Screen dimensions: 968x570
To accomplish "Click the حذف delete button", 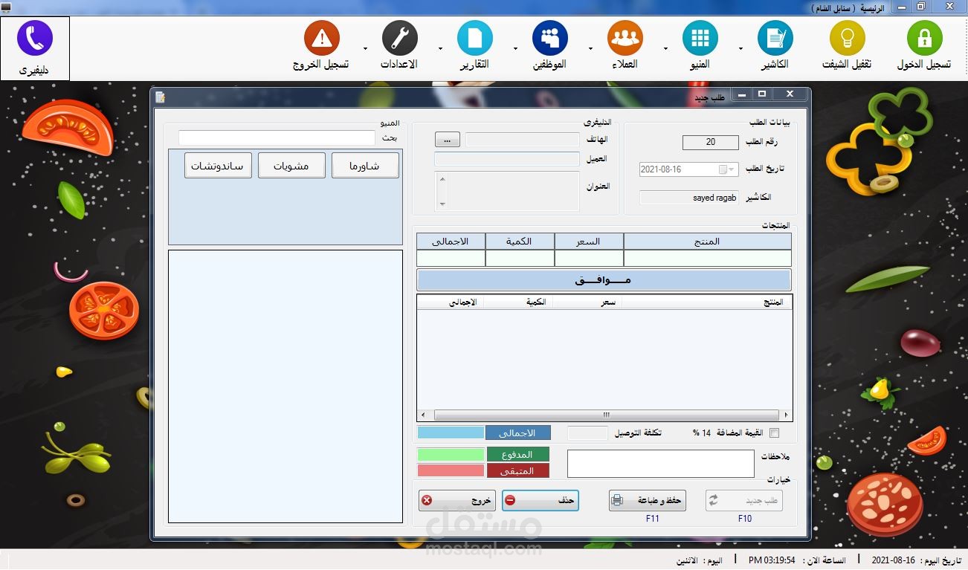I will point(540,501).
